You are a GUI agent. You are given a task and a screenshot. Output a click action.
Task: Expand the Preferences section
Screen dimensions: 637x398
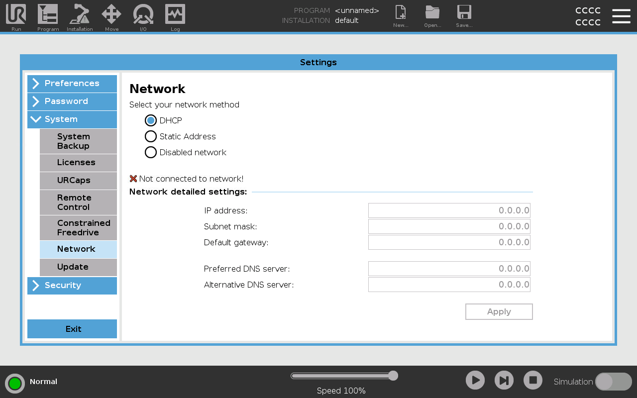[x=72, y=84]
